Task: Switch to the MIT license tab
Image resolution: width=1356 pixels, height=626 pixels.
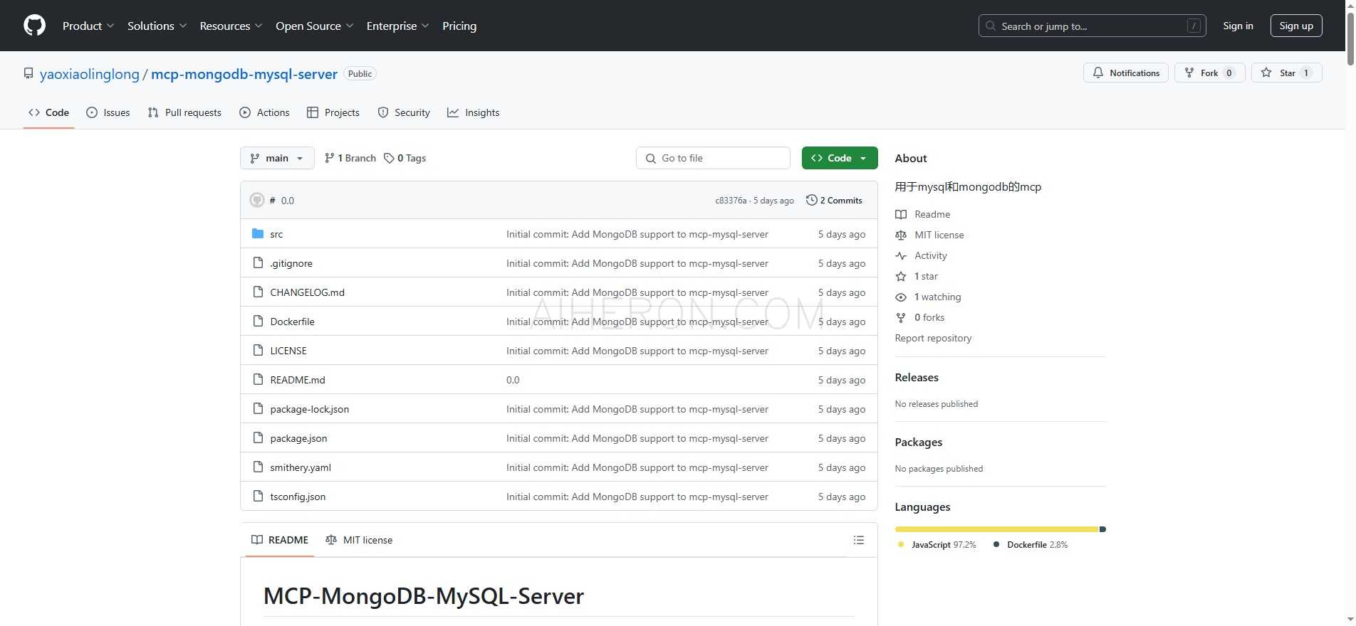Action: [359, 540]
